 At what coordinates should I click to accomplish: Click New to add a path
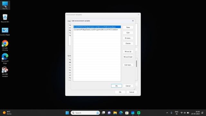(x=128, y=27)
